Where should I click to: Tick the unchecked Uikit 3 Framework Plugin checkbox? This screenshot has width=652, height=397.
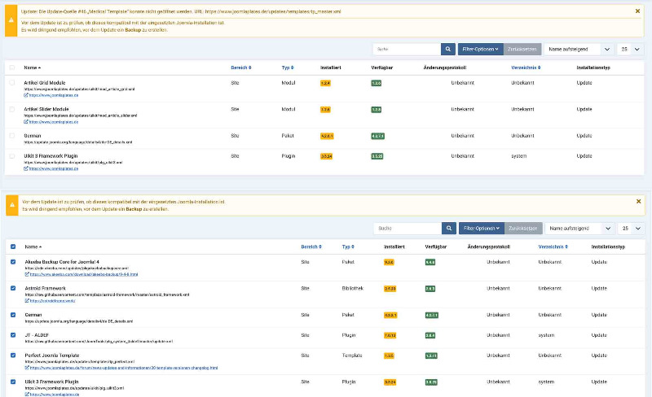[x=12, y=155]
